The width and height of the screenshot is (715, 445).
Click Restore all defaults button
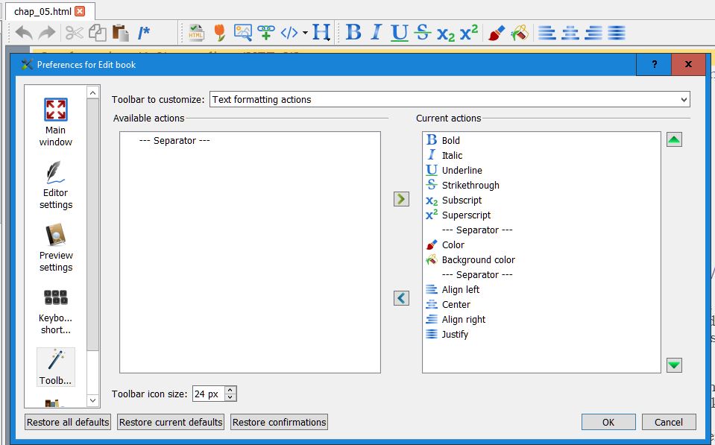tap(68, 422)
